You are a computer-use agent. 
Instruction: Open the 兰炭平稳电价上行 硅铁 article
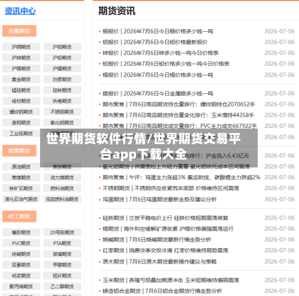pyautogui.click(x=166, y=218)
